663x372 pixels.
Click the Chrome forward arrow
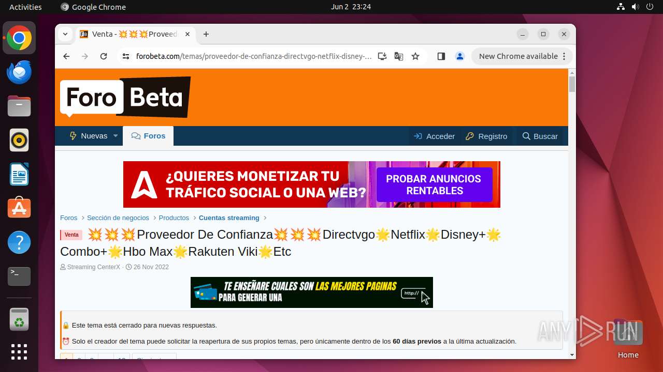[85, 56]
